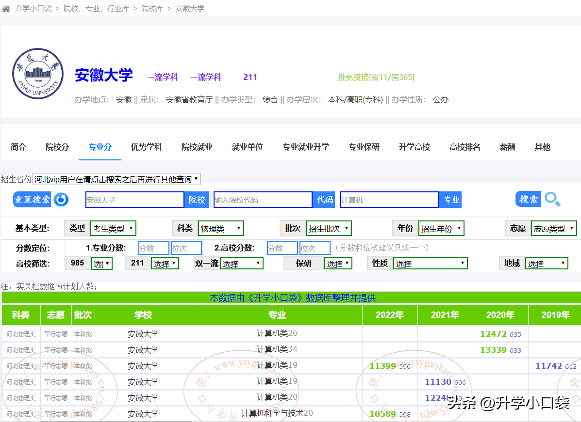This screenshot has width=581, height=422.
Task: Click 高校分数 分数 input box
Action: 282,248
